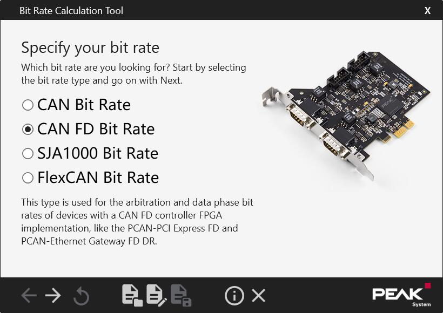
Task: Click the description starting "This type is used for"
Action: point(137,222)
